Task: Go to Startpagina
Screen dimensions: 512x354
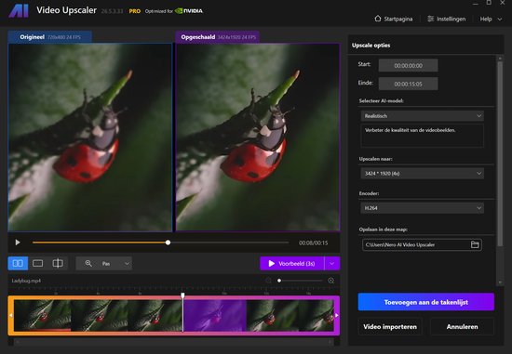Action: [394, 19]
